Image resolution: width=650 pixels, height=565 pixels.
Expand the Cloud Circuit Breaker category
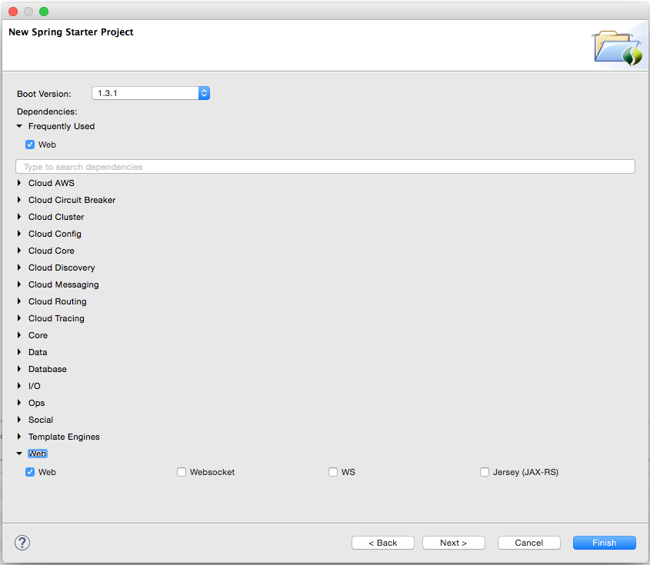[19, 200]
